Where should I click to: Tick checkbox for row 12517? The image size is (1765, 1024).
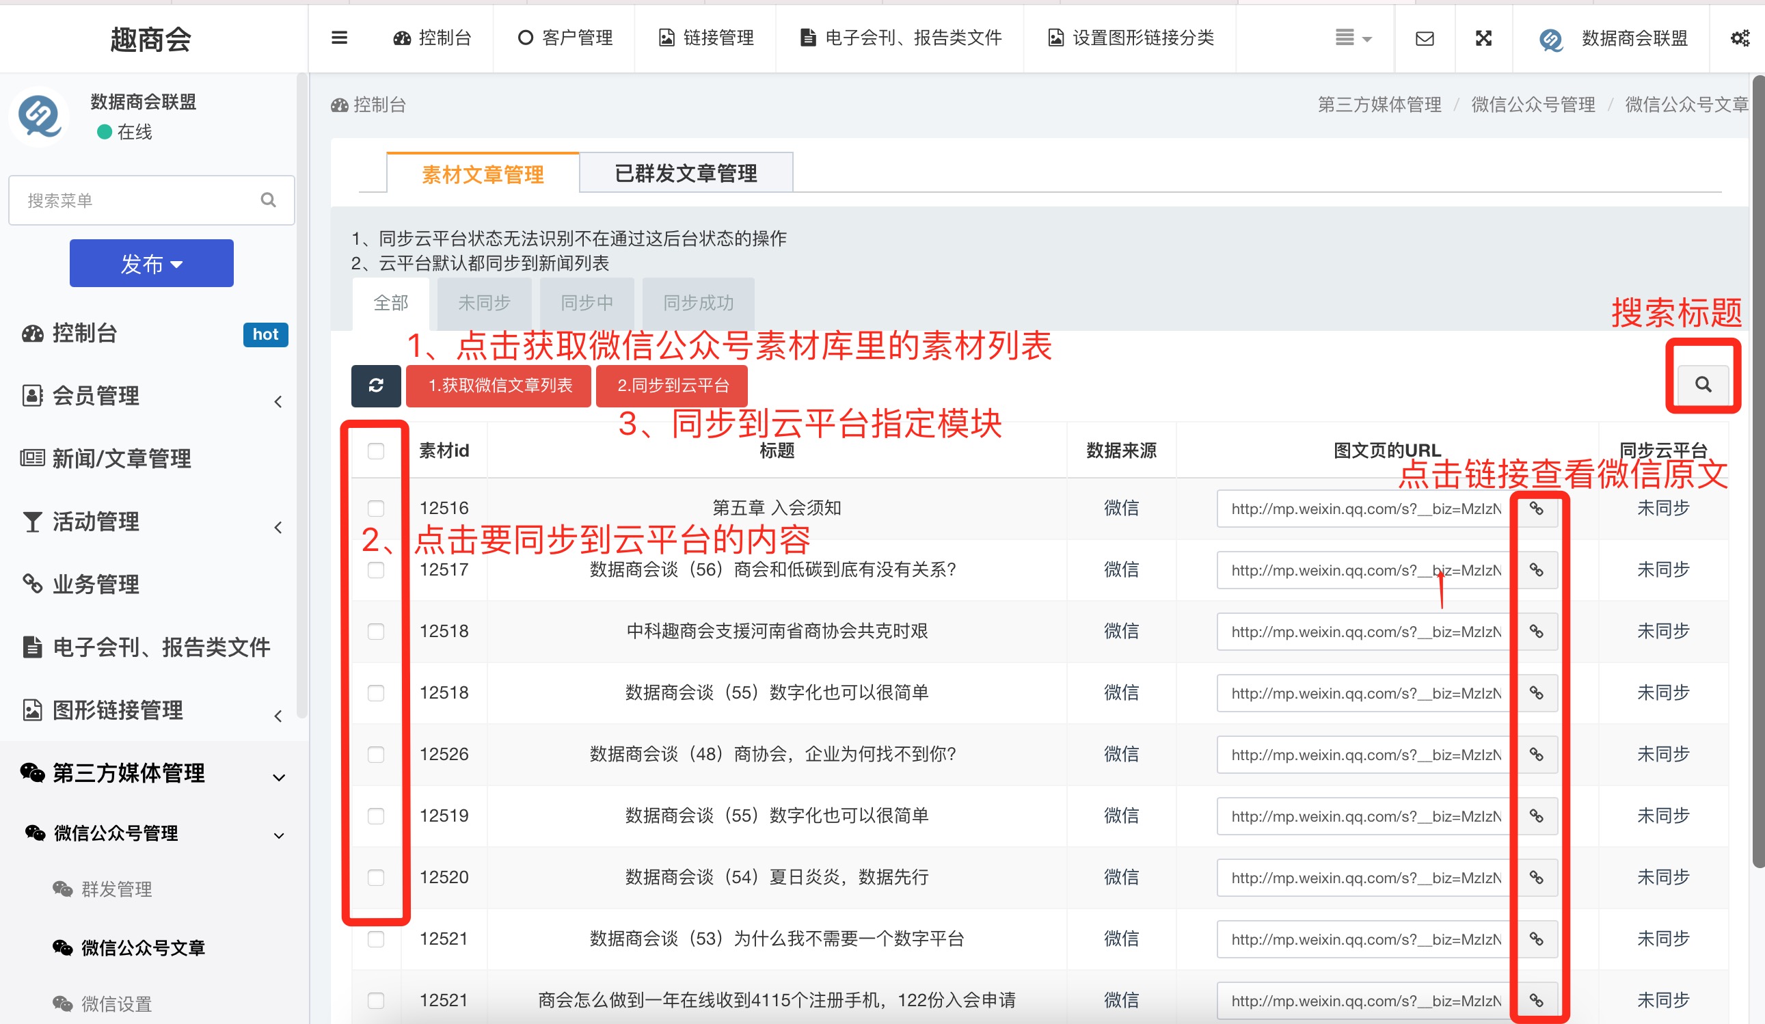[x=376, y=569]
